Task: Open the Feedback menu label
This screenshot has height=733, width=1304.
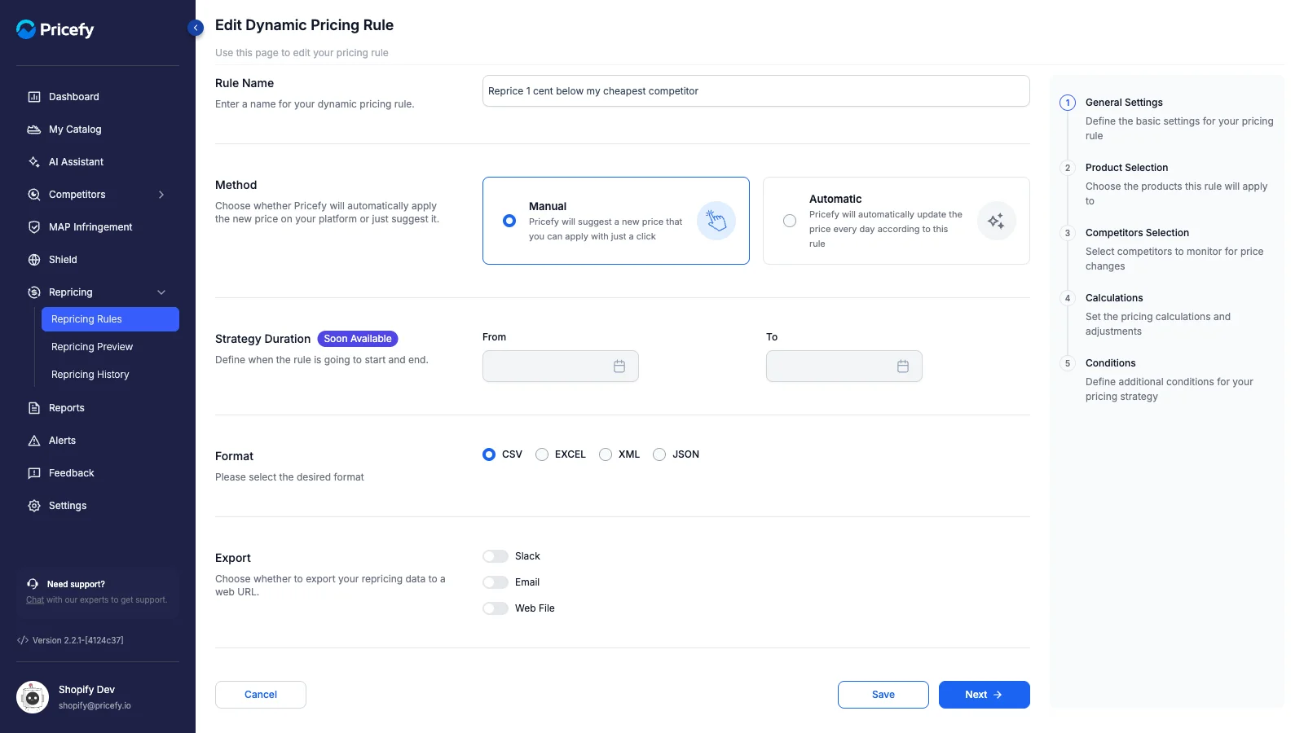Action: coord(72,473)
